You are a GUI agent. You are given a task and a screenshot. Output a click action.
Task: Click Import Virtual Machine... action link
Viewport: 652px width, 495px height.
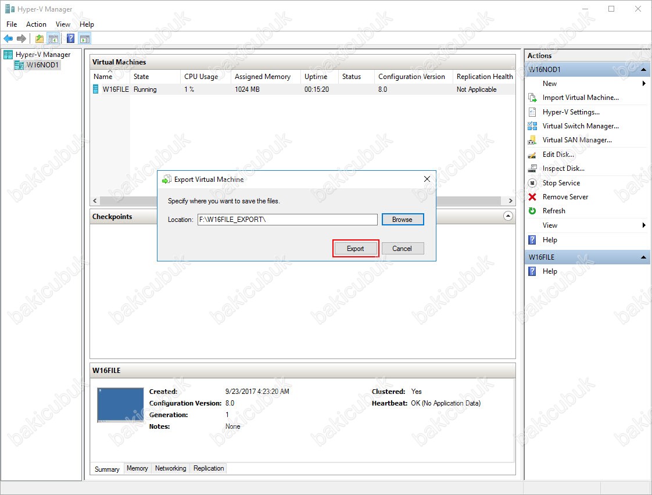point(581,98)
